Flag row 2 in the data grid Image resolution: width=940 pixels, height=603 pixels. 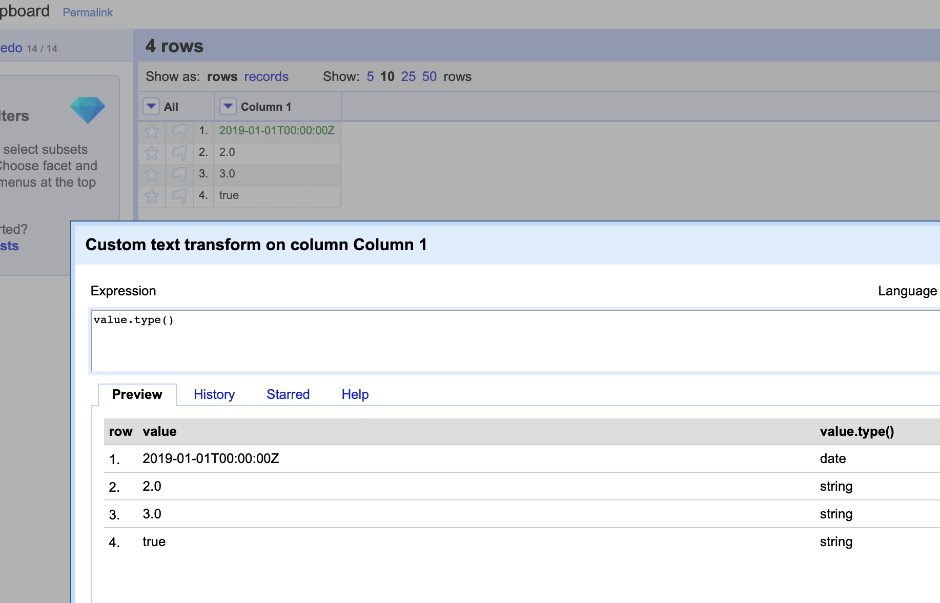[x=179, y=153]
